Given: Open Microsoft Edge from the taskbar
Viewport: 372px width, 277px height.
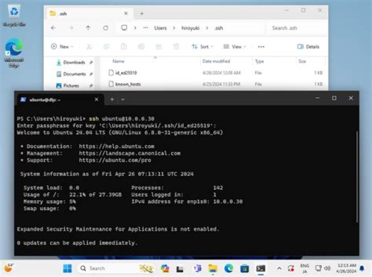Looking at the screenshot, I should click(x=229, y=268).
